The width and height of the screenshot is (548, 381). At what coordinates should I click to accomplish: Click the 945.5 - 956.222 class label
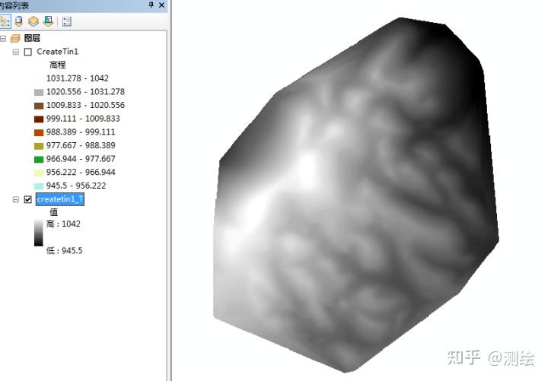click(x=76, y=186)
